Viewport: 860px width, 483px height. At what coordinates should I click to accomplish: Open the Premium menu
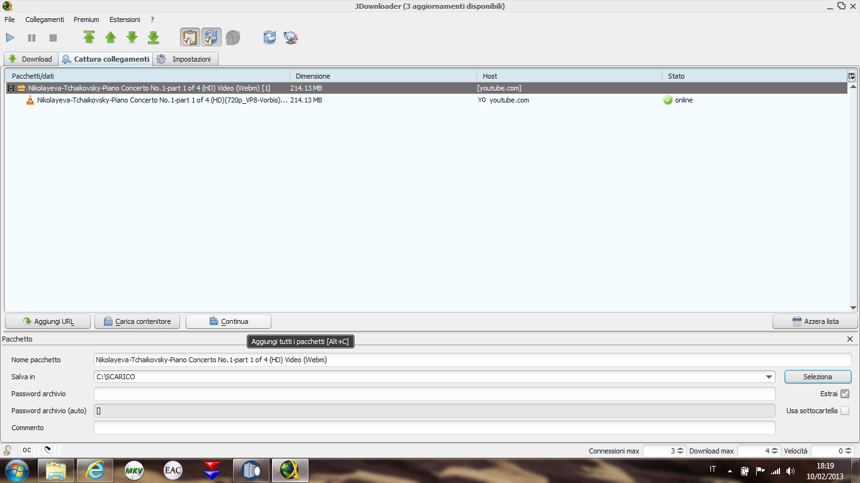coord(86,19)
